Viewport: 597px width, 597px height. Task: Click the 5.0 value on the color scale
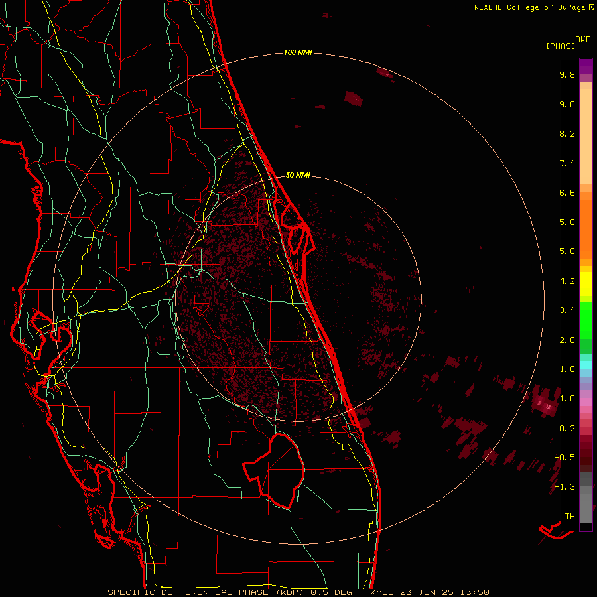567,251
